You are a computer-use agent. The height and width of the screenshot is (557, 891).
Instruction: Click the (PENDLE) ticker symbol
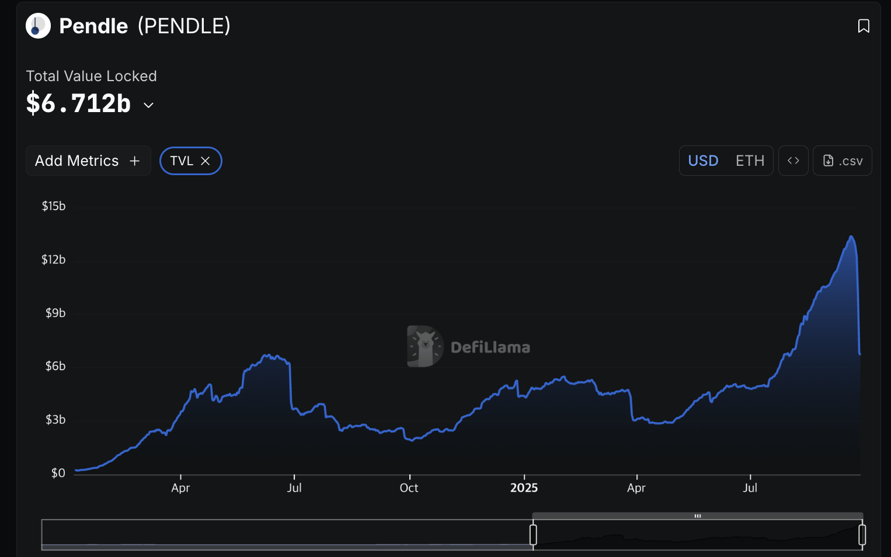(184, 26)
